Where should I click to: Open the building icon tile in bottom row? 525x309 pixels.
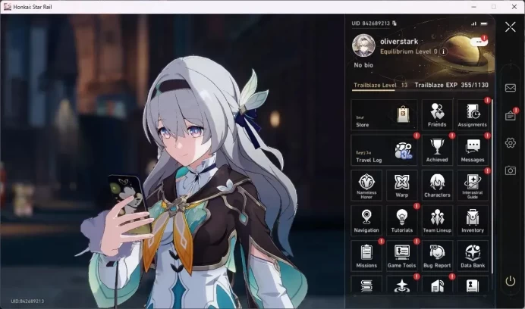tap(437, 285)
